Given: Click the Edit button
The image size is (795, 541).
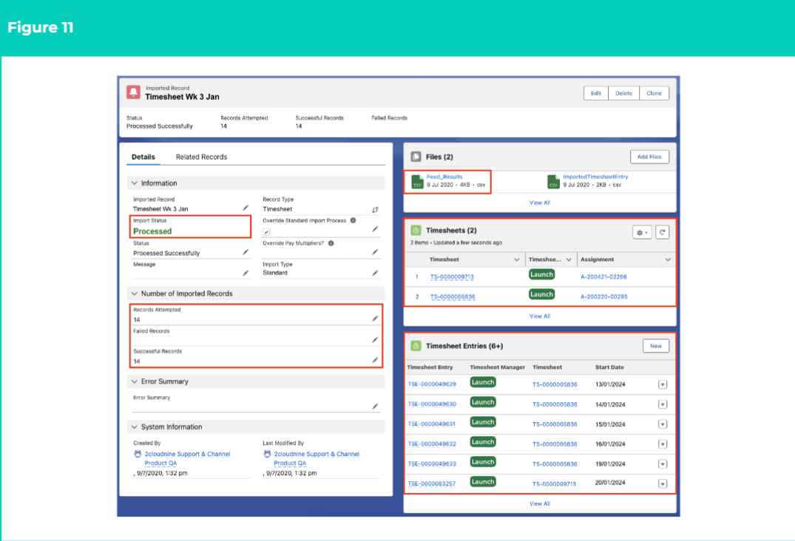Looking at the screenshot, I should tap(596, 93).
